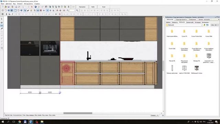This screenshot has width=220, height=124.
Task: Open the zoom level combo box in toolbar
Action: coord(73,10)
